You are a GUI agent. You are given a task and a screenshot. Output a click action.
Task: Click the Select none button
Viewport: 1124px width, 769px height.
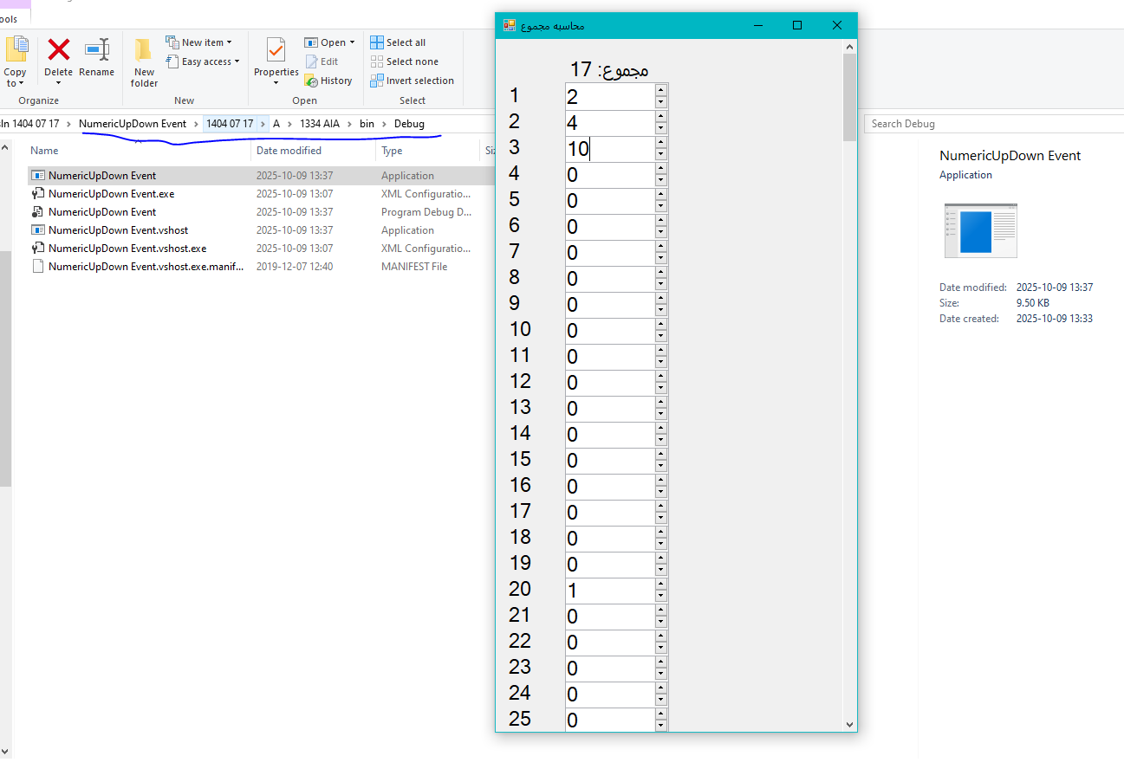(405, 61)
